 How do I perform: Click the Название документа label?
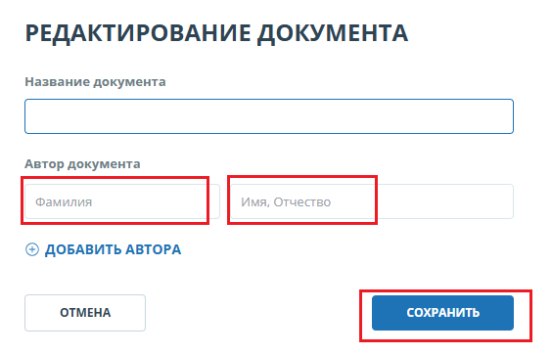(95, 81)
